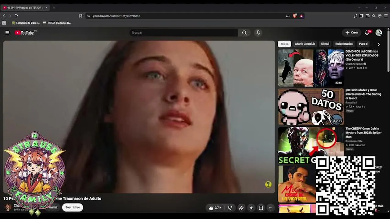Go to the YouTube home logo

24,33
